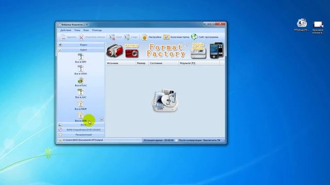Choose the Все в AAC converter icon
Viewport: 330px width, 185px height.
tap(80, 94)
